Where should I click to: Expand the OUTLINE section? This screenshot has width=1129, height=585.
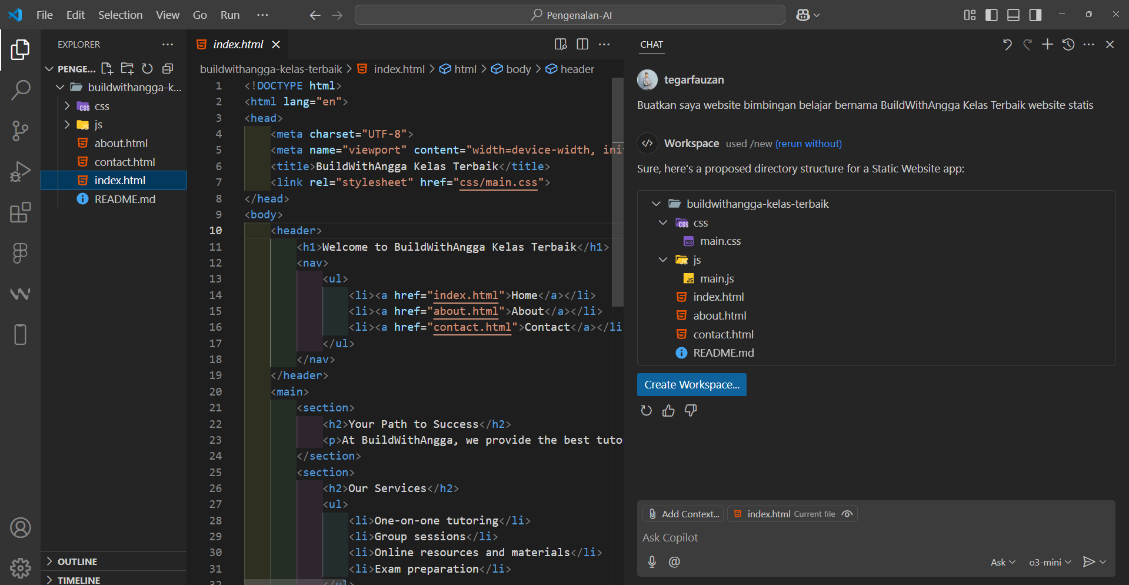tap(49, 561)
